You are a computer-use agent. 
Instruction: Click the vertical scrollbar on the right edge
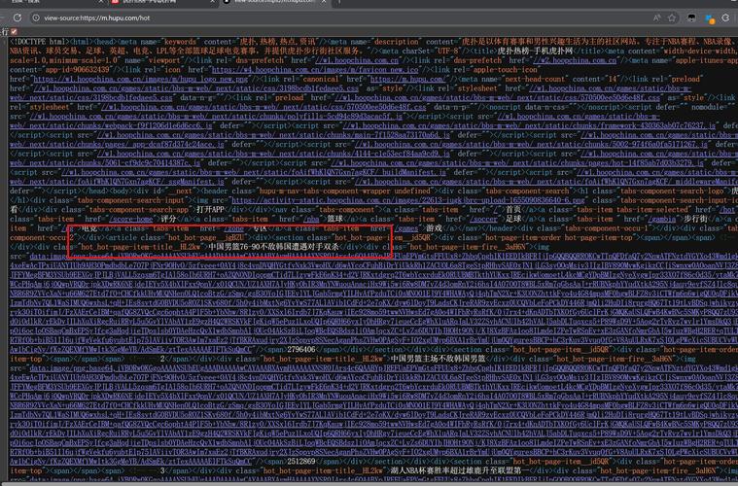(734, 243)
